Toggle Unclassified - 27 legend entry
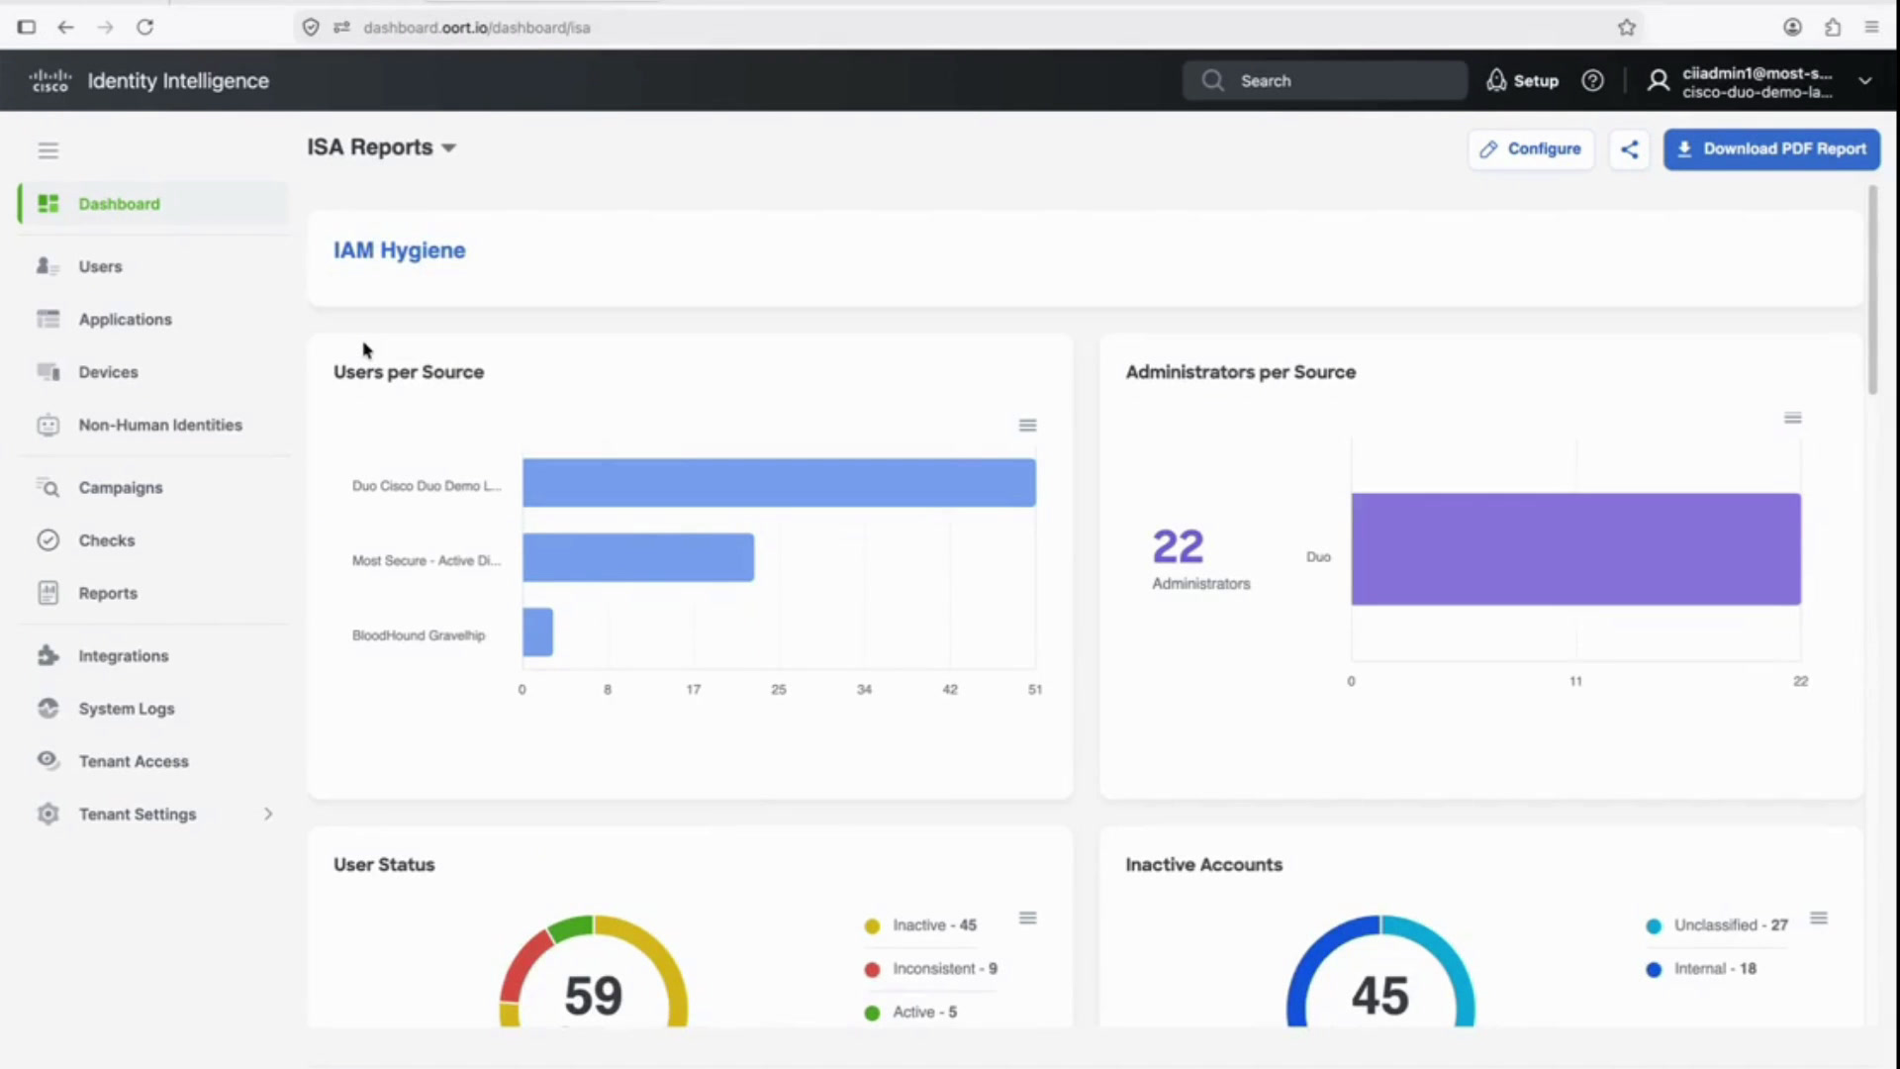1900x1069 pixels. click(x=1717, y=925)
